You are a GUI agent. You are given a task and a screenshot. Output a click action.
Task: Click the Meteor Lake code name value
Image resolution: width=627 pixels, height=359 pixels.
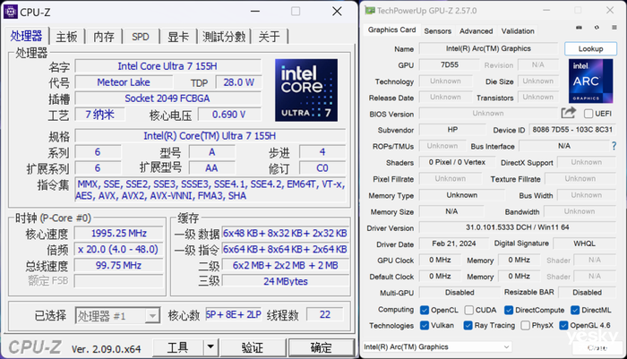[x=124, y=82]
